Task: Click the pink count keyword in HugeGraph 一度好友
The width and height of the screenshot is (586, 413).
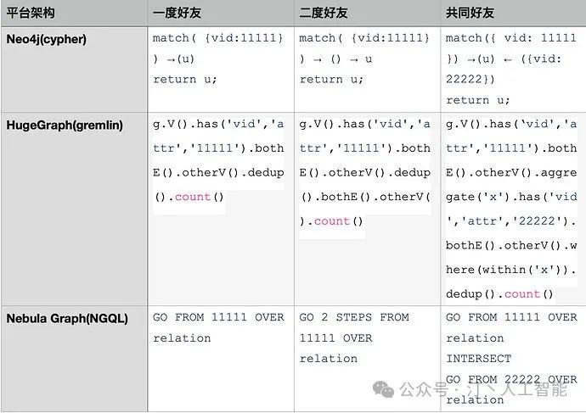Action: [192, 197]
